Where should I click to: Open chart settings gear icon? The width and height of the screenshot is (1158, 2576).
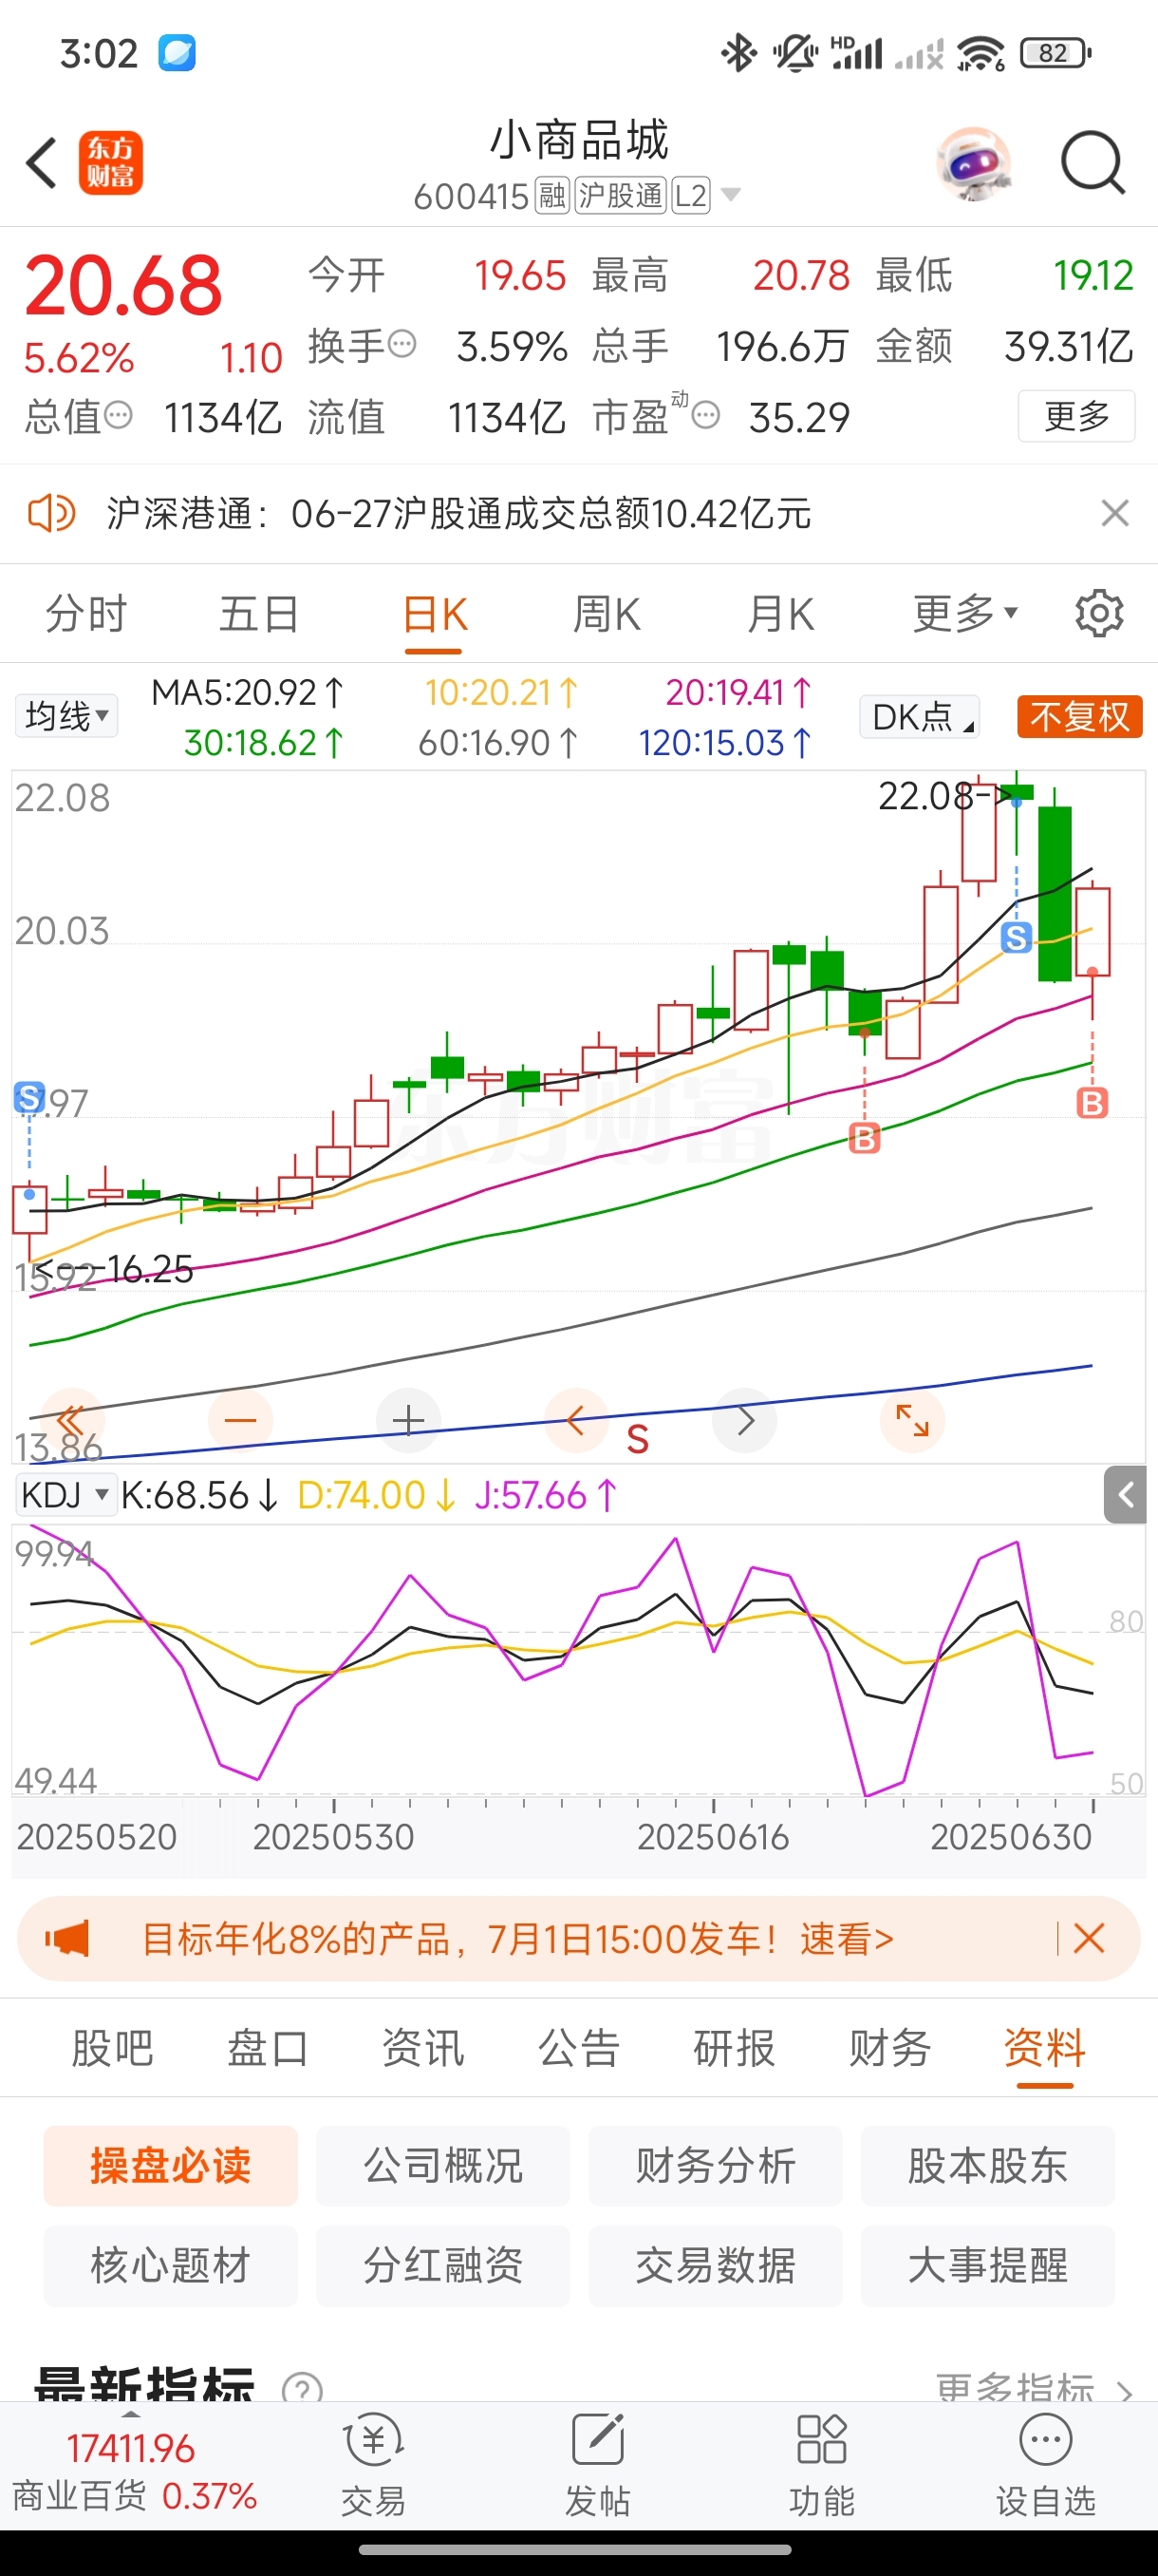[1100, 613]
